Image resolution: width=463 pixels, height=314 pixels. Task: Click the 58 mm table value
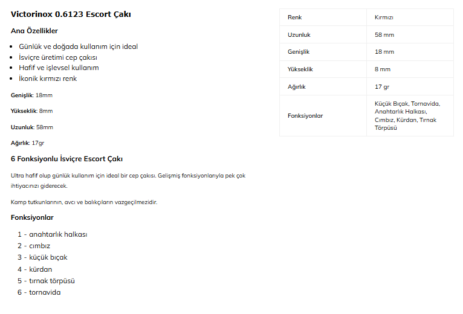pos(384,35)
